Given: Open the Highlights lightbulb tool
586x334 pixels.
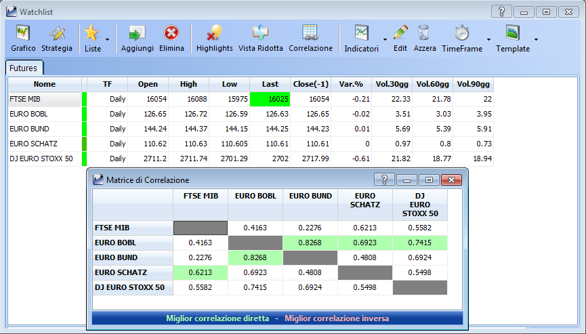Looking at the screenshot, I should tap(215, 39).
